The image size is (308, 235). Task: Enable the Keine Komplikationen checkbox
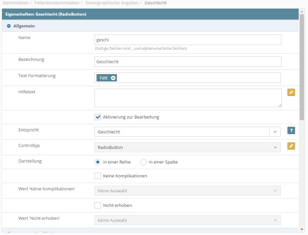tap(98, 176)
